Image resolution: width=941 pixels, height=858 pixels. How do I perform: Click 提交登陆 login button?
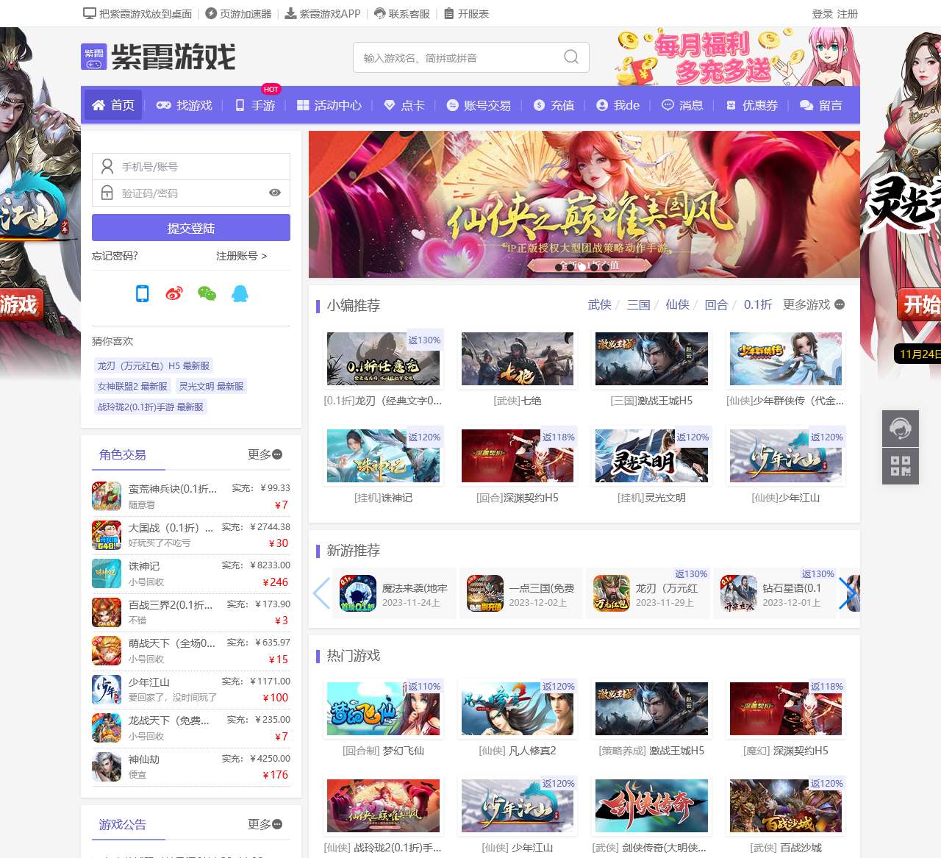point(191,228)
